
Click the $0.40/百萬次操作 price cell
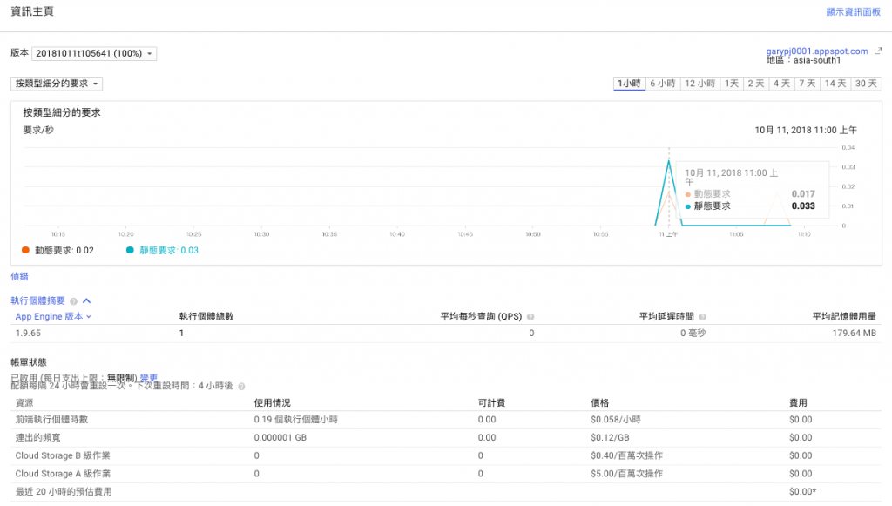pos(626,456)
